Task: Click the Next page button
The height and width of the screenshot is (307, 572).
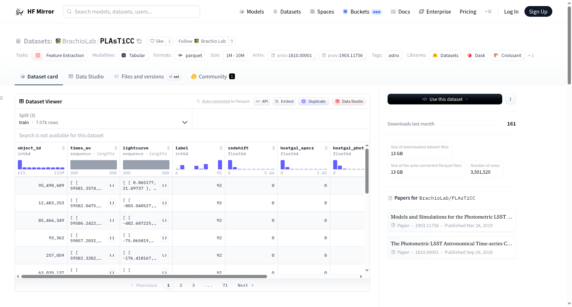Action: (246, 285)
